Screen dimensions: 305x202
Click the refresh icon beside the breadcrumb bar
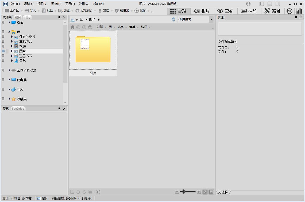pos(173,19)
